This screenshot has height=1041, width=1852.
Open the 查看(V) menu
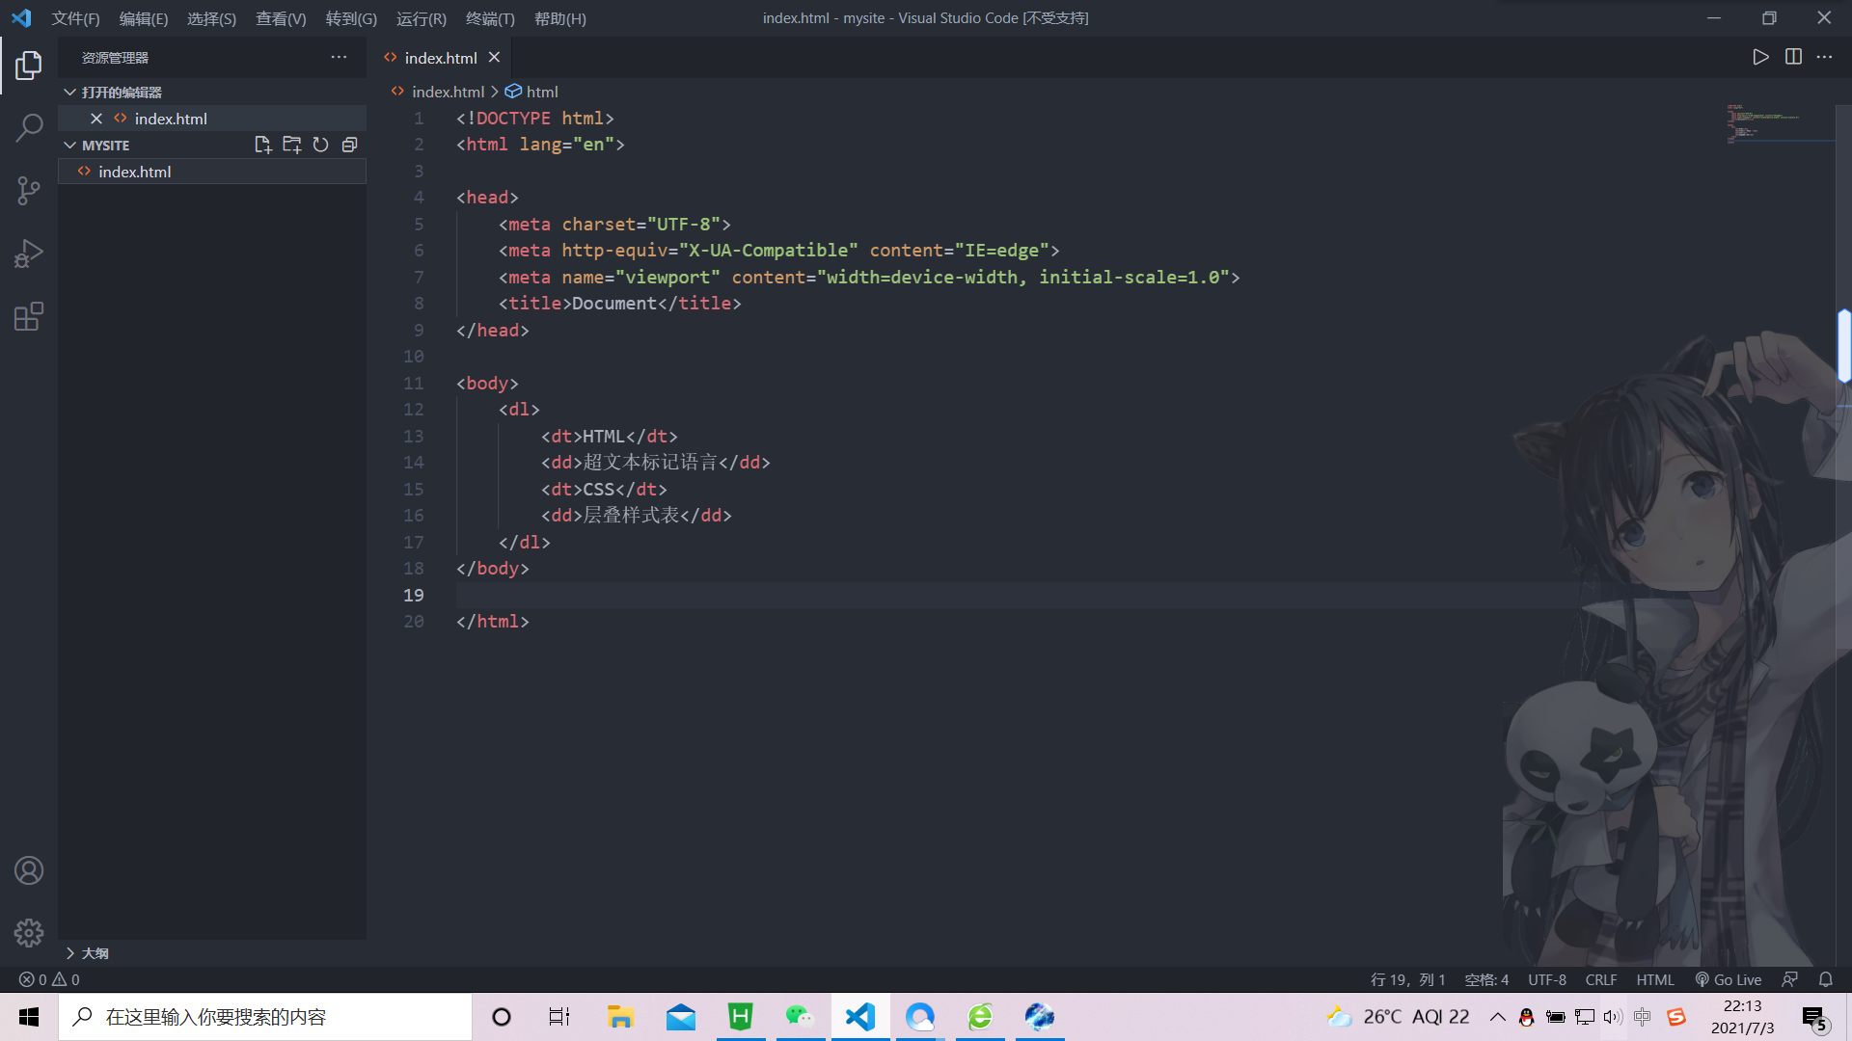click(x=280, y=18)
